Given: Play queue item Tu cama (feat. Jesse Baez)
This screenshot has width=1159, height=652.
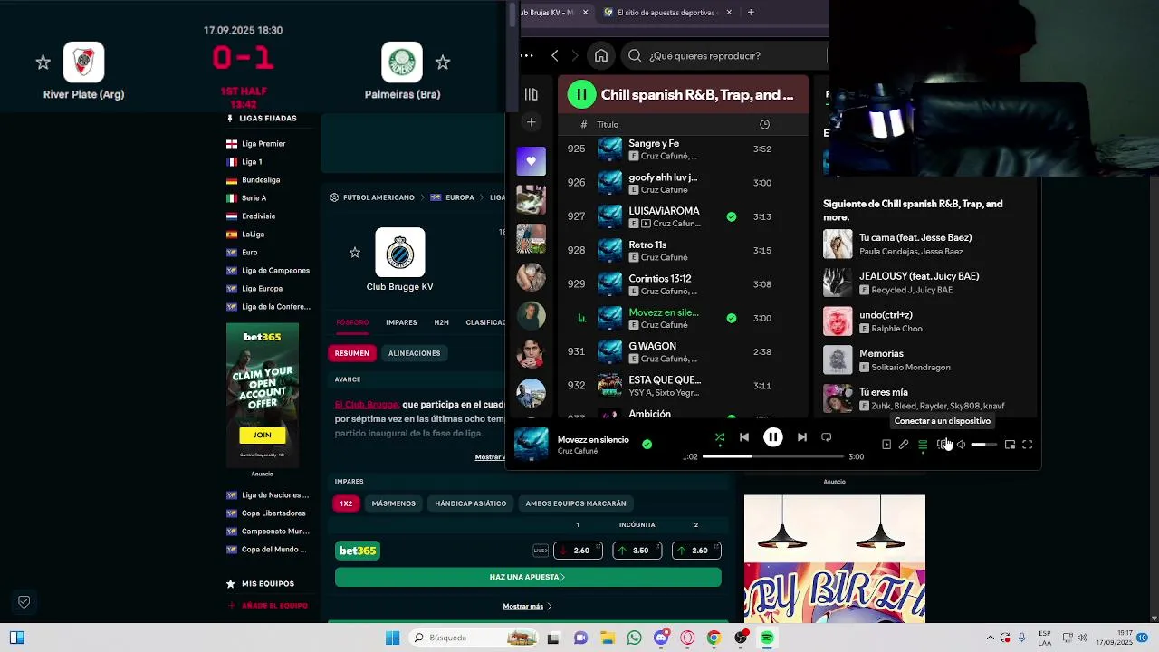Looking at the screenshot, I should [x=927, y=244].
